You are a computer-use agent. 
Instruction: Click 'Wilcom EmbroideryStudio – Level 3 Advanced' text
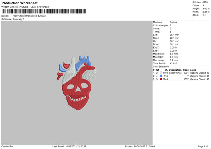pos(25,7)
